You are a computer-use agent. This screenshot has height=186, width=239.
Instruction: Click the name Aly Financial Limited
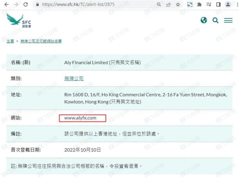click(x=86, y=63)
